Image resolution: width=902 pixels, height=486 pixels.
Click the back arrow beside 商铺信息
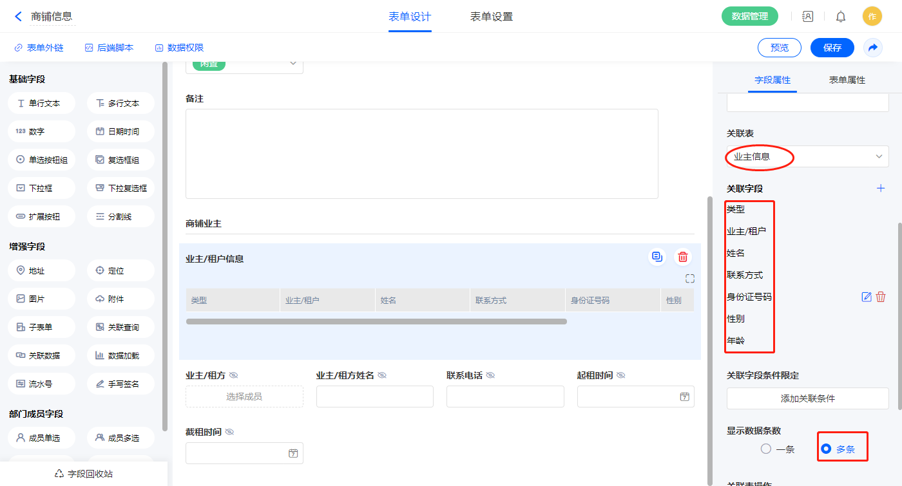point(18,17)
